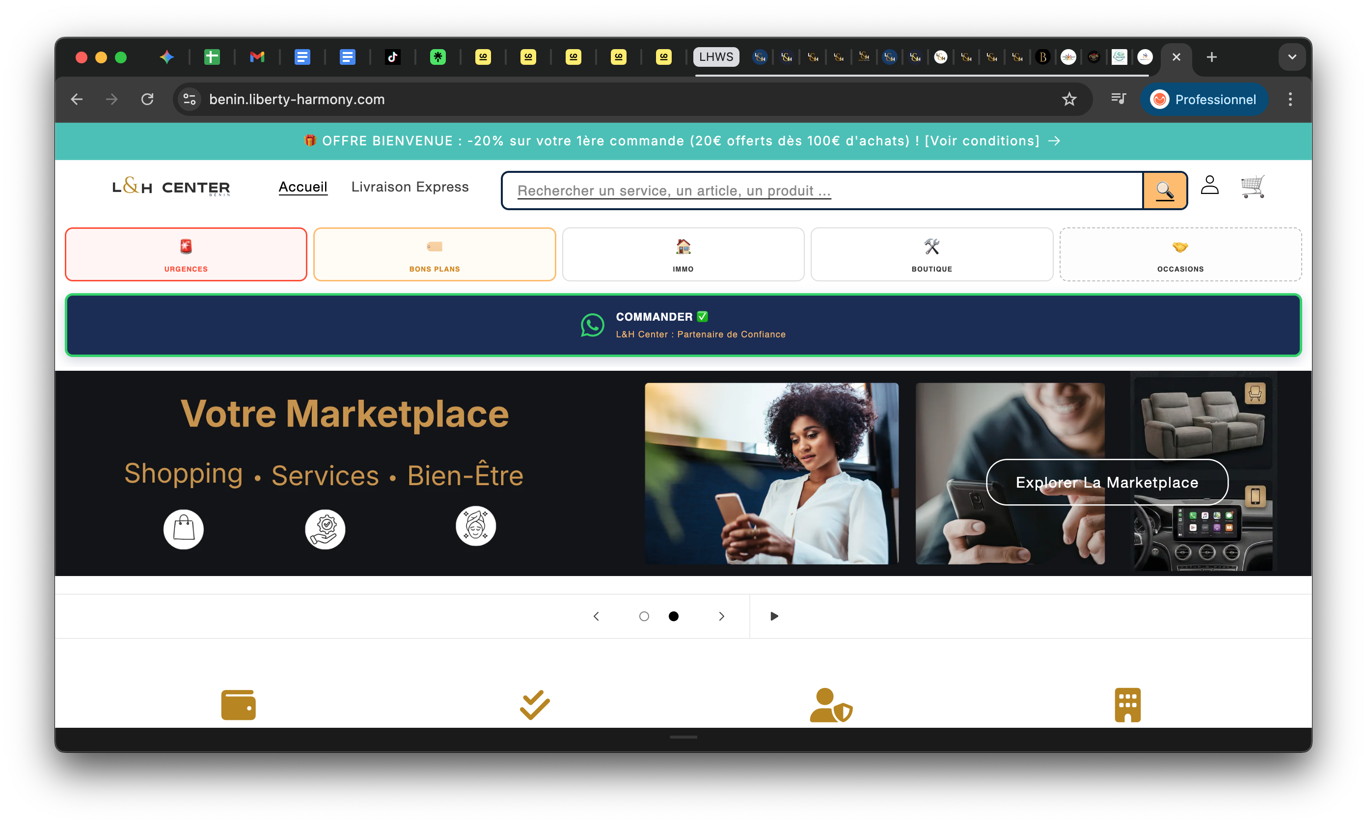
Task: Focus the Rechercher un service search field
Action: [822, 191]
